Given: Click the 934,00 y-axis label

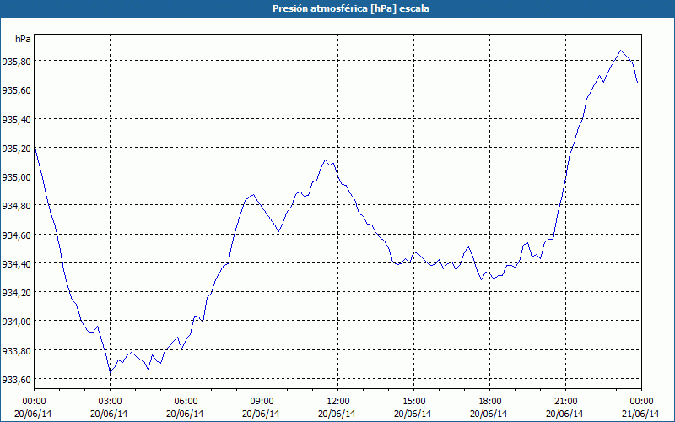Looking at the screenshot, I should [16, 322].
